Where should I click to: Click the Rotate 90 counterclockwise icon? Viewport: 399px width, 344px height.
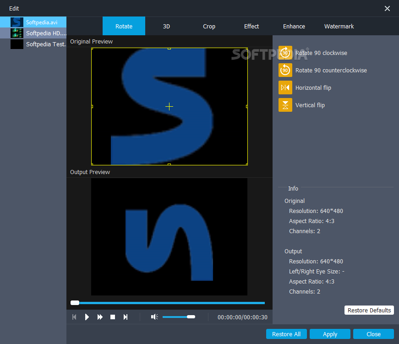point(285,70)
